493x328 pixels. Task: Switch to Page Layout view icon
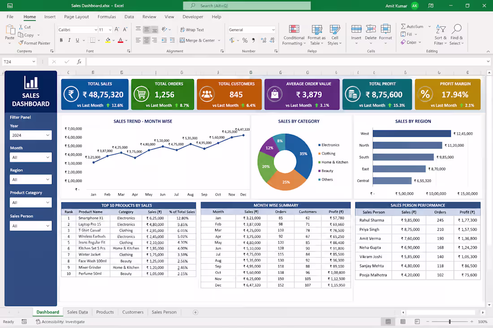[x=403, y=322]
